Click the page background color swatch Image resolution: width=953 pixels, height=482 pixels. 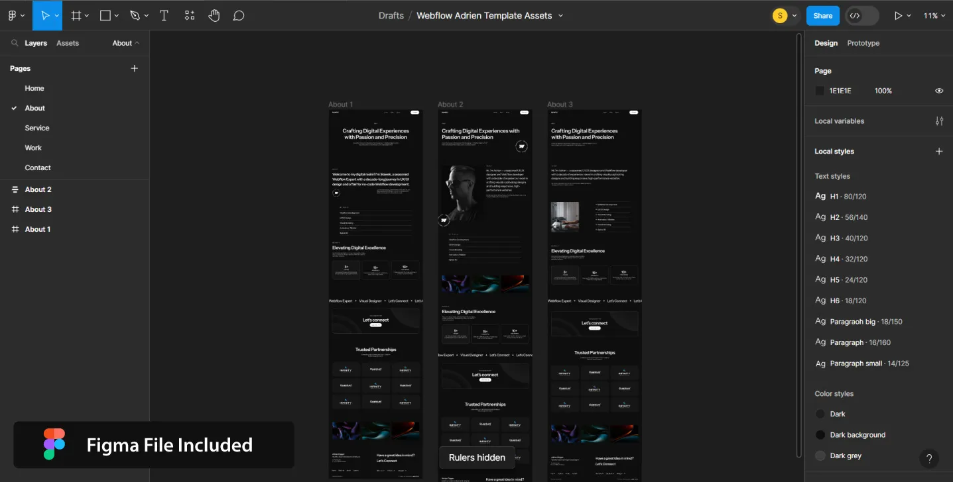point(820,91)
